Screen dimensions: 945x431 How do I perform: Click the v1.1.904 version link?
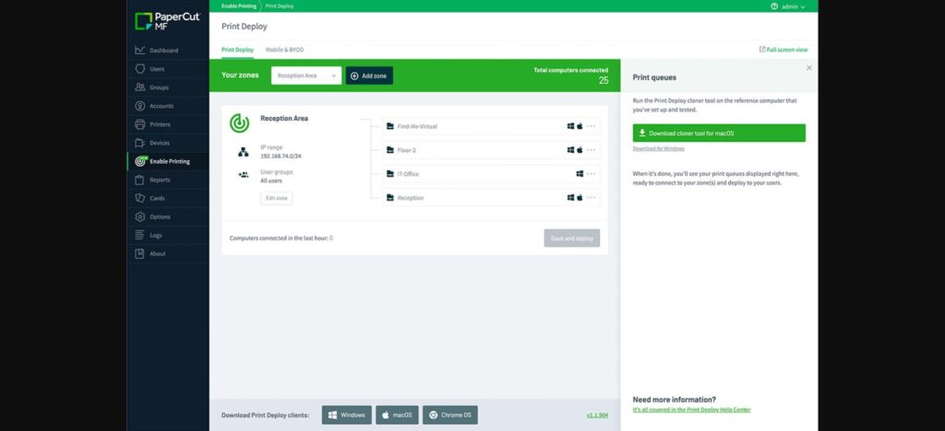point(597,414)
